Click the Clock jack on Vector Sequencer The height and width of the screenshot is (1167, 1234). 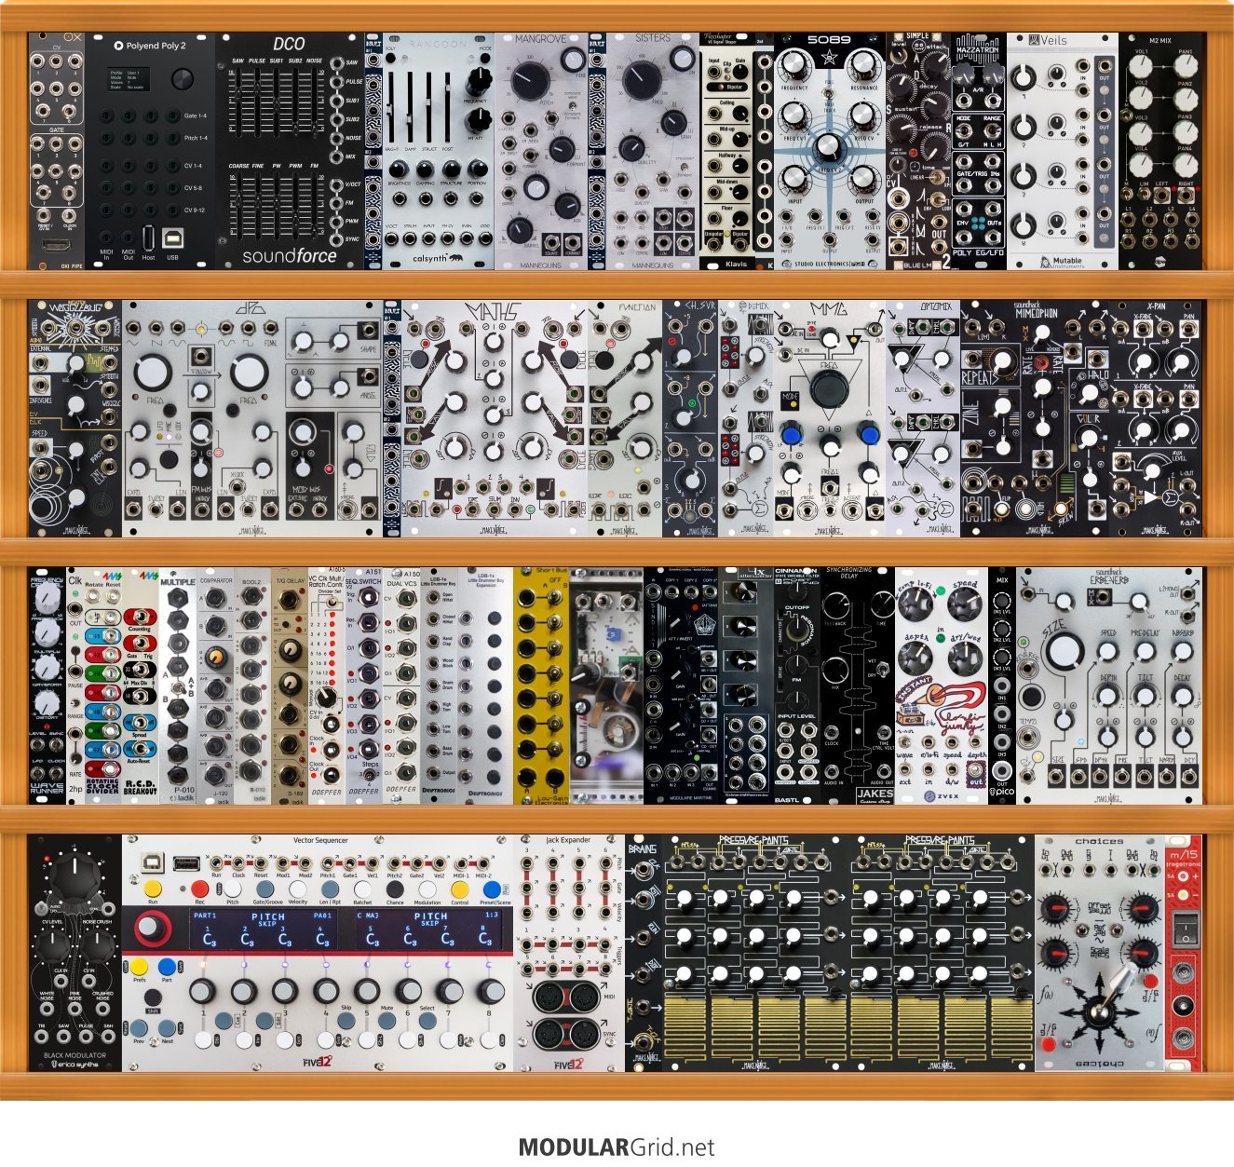coord(239,862)
